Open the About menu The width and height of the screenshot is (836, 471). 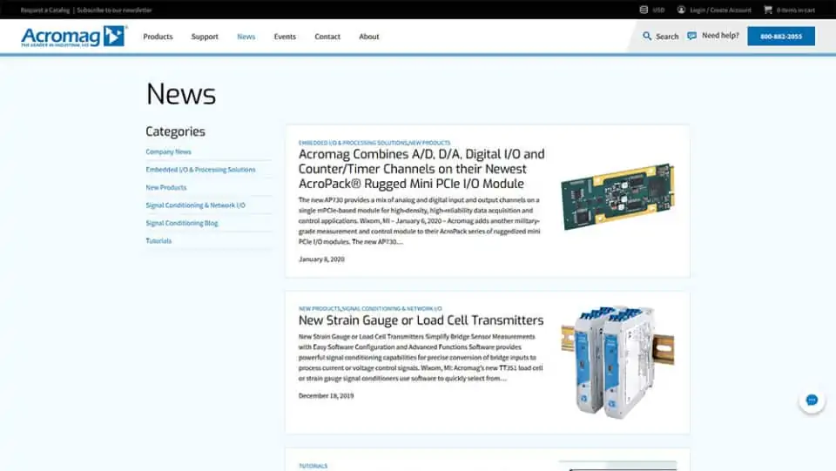(x=369, y=37)
